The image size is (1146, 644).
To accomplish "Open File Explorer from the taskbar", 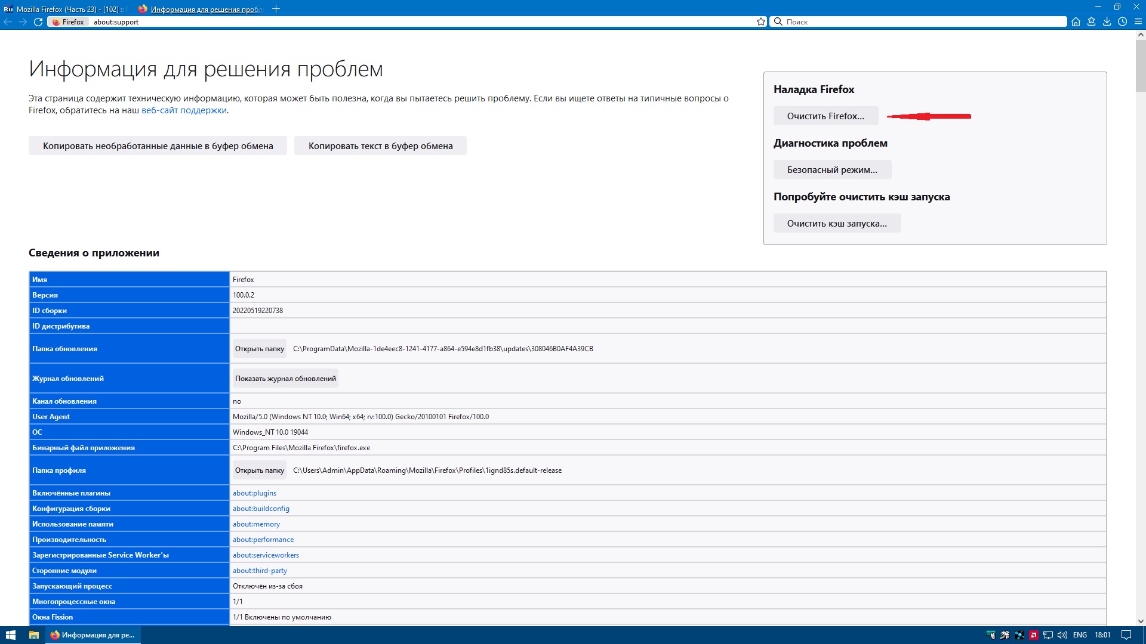I will 34,635.
